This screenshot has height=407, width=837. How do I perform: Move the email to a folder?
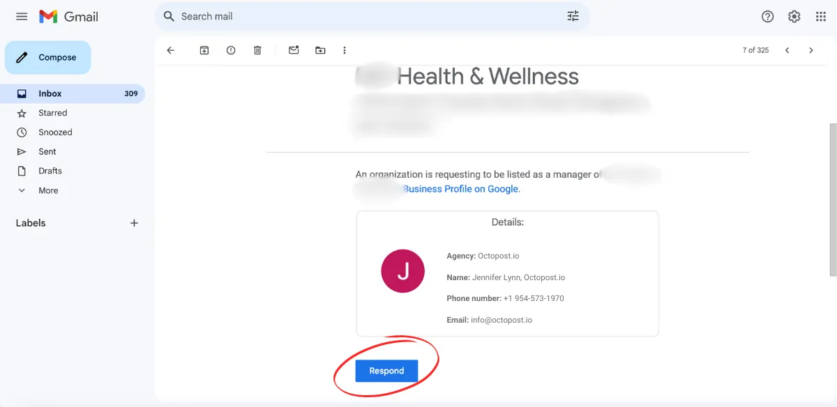pos(320,50)
